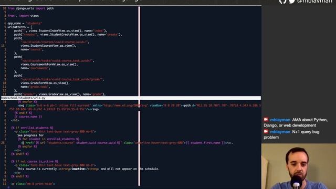Click the broadcaster badge on the AMA chat message

pos(266,120)
